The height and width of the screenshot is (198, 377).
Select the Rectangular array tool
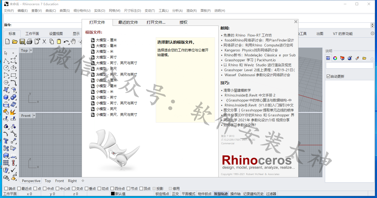pyautogui.click(x=6, y=163)
